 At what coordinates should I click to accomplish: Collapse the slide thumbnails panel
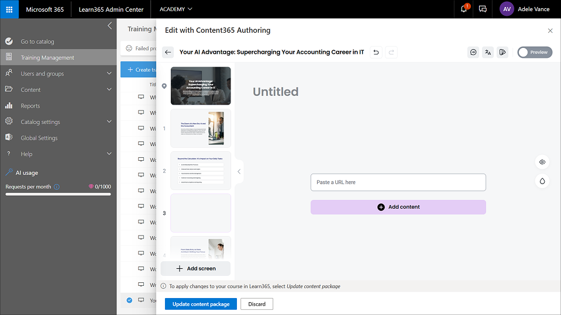coord(239,171)
